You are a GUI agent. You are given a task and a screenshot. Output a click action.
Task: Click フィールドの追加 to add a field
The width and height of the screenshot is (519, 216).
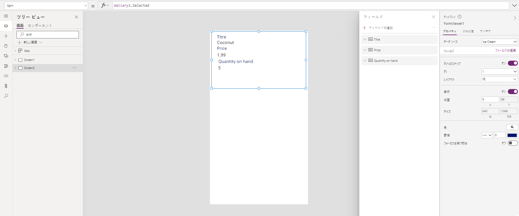pos(378,28)
